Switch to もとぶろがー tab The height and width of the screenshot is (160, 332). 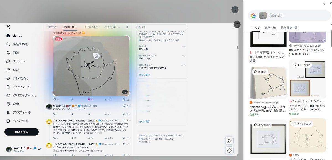(x=112, y=27)
